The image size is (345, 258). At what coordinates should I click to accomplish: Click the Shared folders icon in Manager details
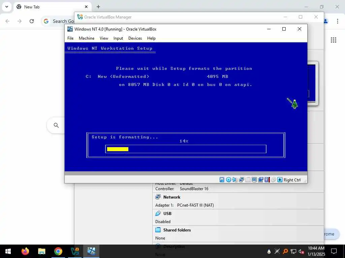click(x=158, y=230)
